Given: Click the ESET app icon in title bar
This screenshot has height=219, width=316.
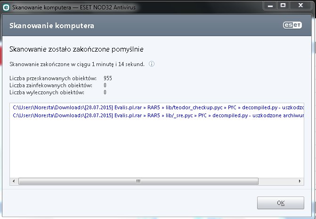Looking at the screenshot, I should 6,8.
